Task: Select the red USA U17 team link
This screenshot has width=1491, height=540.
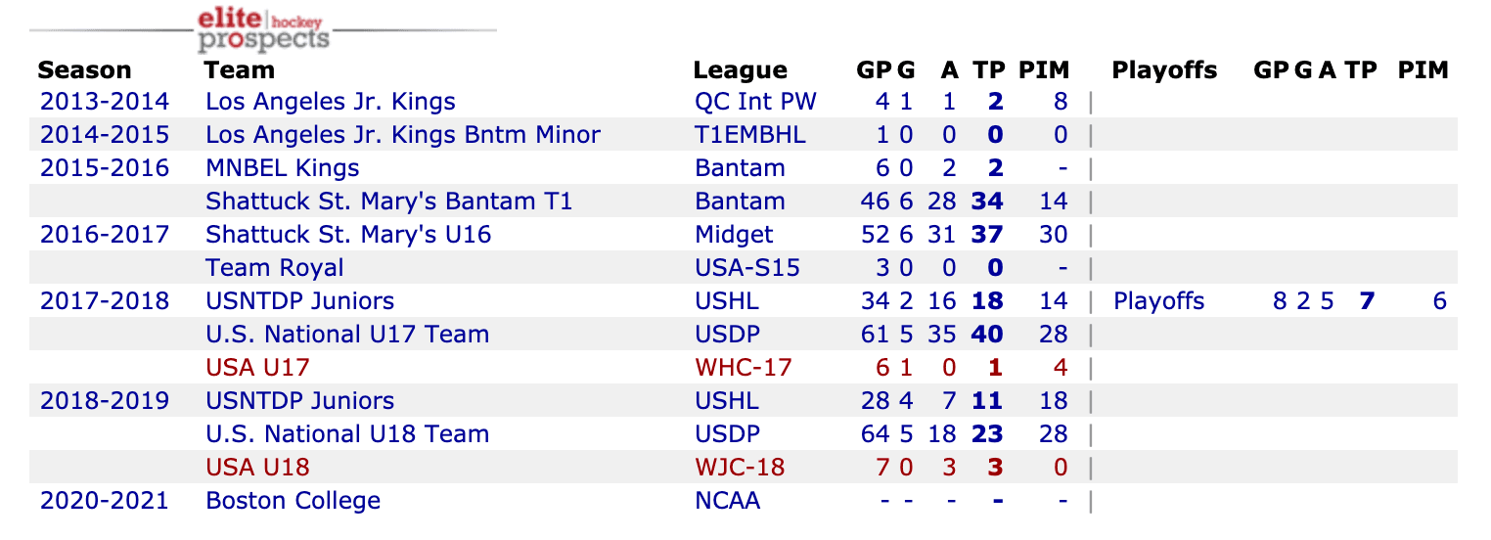Action: pos(257,368)
